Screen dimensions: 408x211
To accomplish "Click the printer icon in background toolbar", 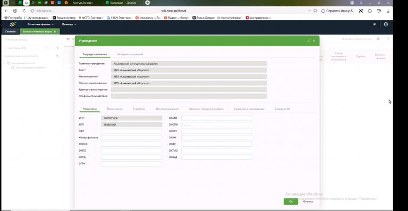I will tap(378, 39).
